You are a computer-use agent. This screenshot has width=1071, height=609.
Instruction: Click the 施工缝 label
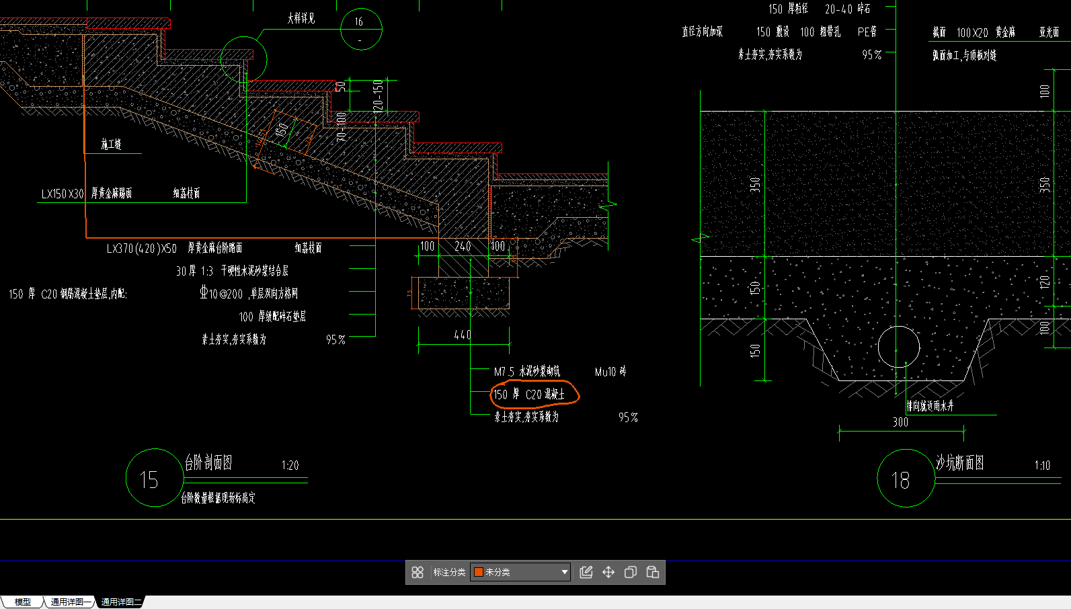(112, 145)
